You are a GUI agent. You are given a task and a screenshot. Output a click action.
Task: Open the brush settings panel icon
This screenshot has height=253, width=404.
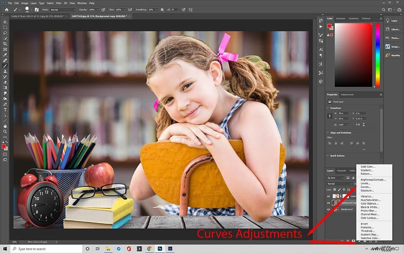pos(37,9)
